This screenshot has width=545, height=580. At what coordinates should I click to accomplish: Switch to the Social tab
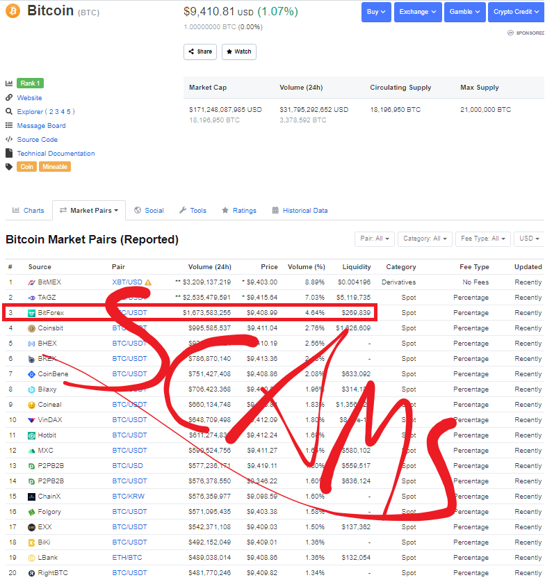[x=149, y=211]
